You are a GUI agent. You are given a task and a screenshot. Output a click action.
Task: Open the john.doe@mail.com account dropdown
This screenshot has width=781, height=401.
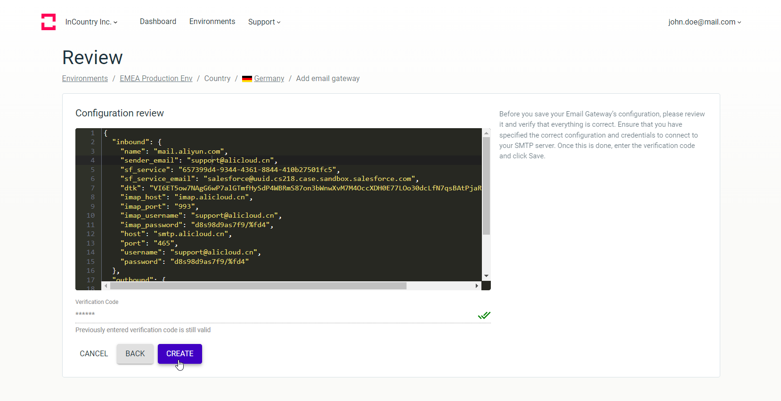click(704, 22)
